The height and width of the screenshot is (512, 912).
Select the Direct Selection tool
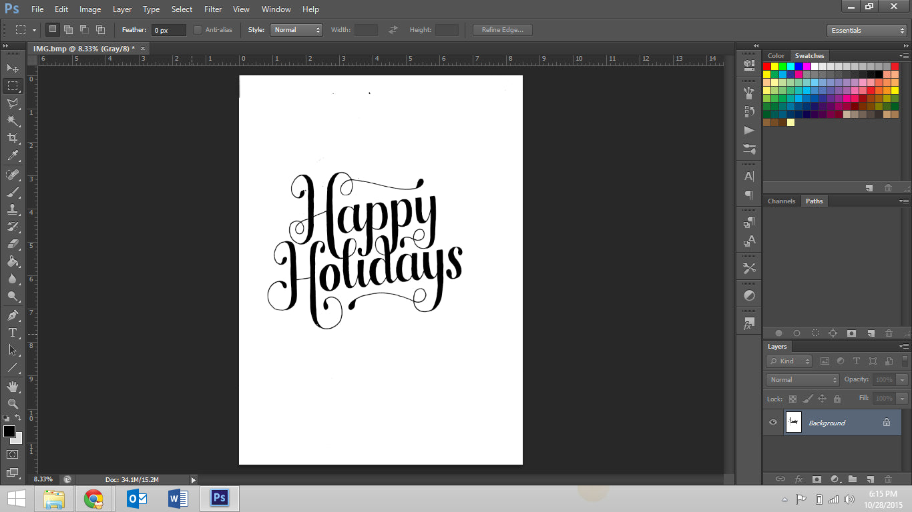point(13,349)
